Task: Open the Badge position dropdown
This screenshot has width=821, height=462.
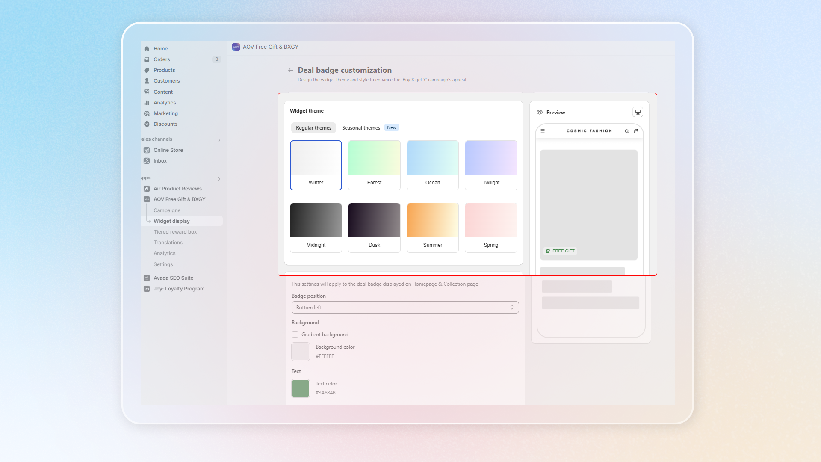Action: click(405, 308)
